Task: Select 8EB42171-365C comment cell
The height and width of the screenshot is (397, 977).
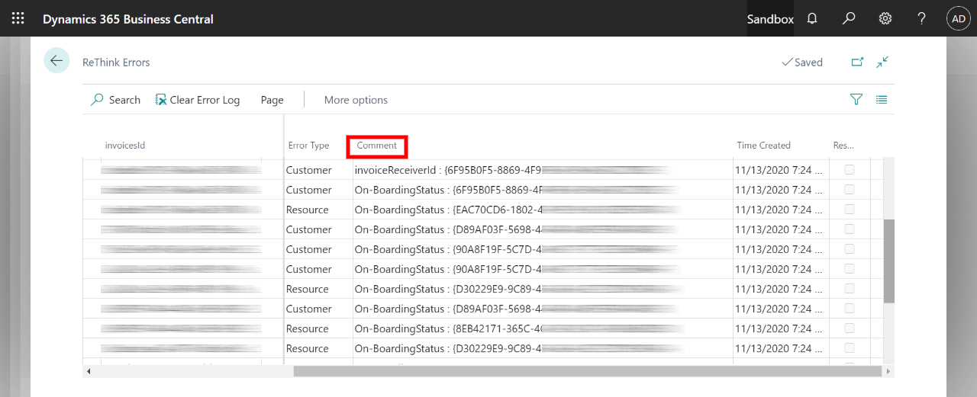Action: (x=543, y=328)
